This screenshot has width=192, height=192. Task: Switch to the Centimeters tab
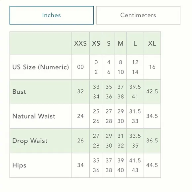tap(138, 15)
